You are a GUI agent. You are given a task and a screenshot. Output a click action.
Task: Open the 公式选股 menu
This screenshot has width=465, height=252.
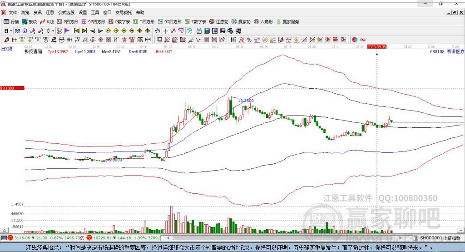(66, 12)
